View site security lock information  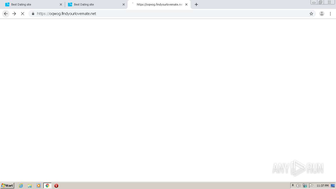[33, 14]
